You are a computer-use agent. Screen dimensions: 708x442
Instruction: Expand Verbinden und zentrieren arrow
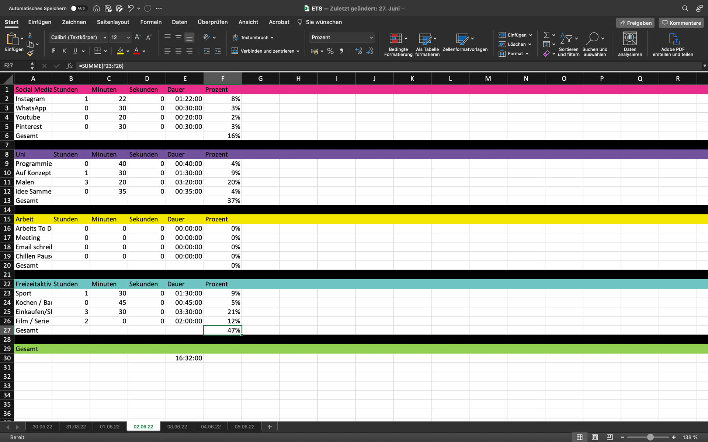pos(298,51)
